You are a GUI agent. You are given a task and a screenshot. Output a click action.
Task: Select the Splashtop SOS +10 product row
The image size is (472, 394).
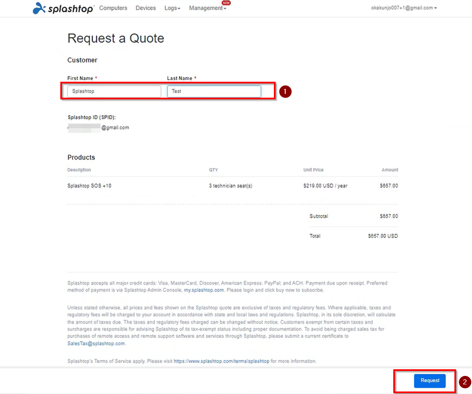point(233,186)
